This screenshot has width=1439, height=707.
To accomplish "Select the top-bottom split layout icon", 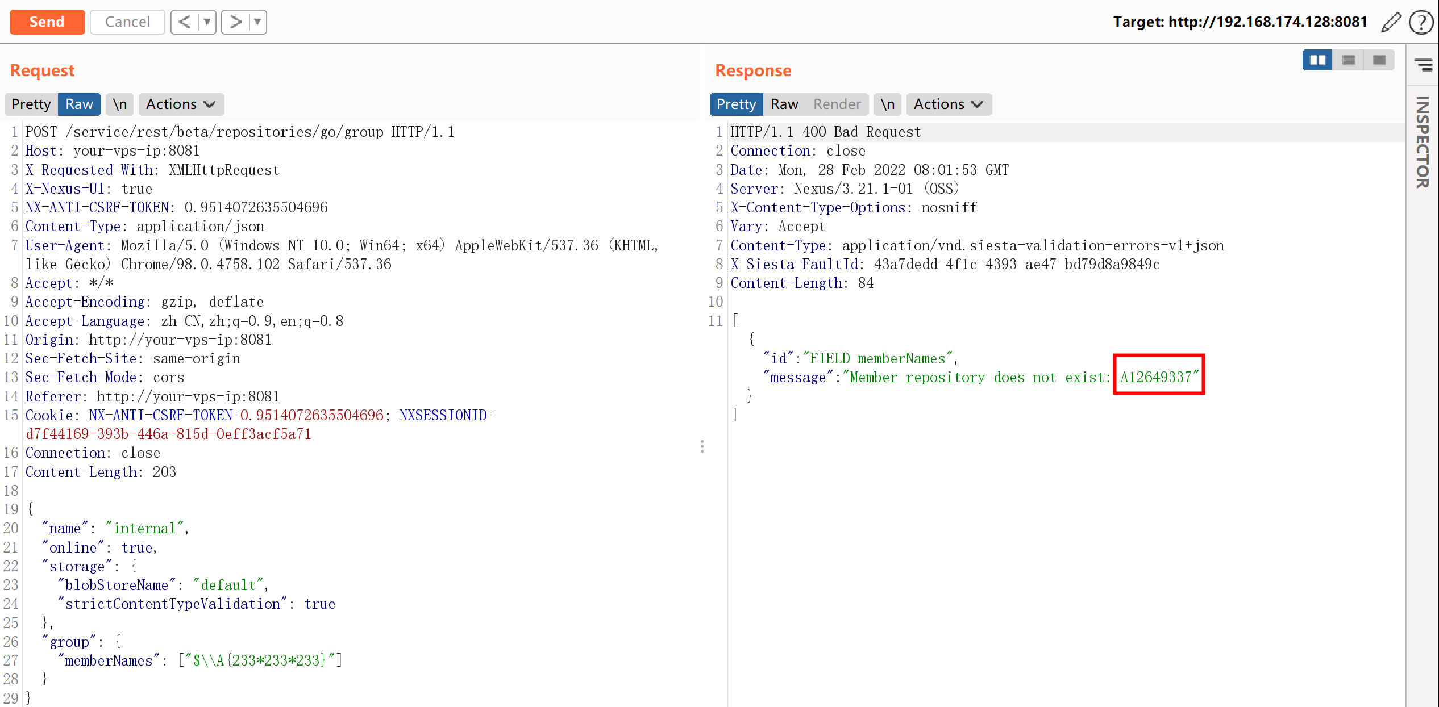I will pos(1349,60).
